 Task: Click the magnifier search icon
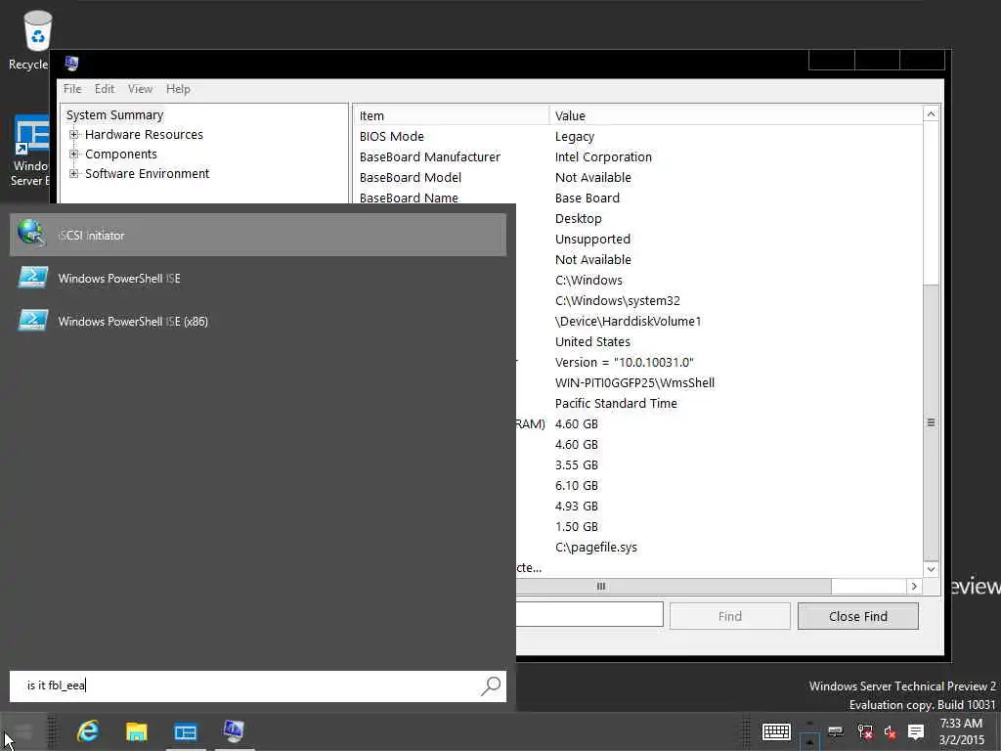491,685
